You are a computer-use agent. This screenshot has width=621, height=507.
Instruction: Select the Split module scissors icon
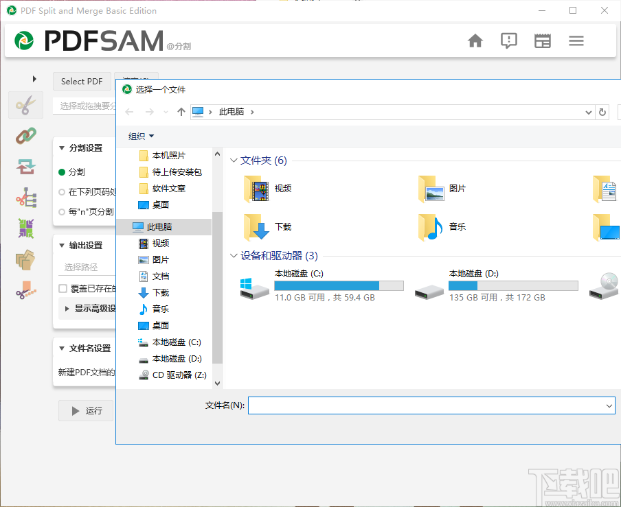click(25, 104)
